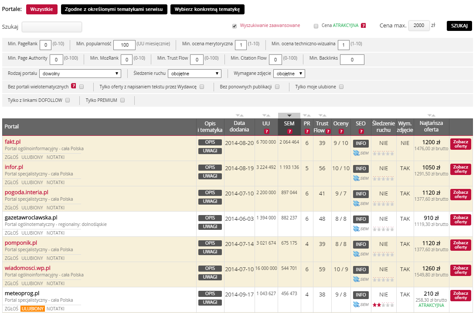476x313 pixels.
Task: Choose the Wybierz konkretną tematykę tab
Action: point(207,9)
